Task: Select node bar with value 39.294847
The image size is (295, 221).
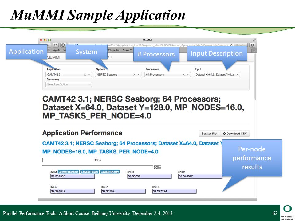Action: [x=73, y=191]
